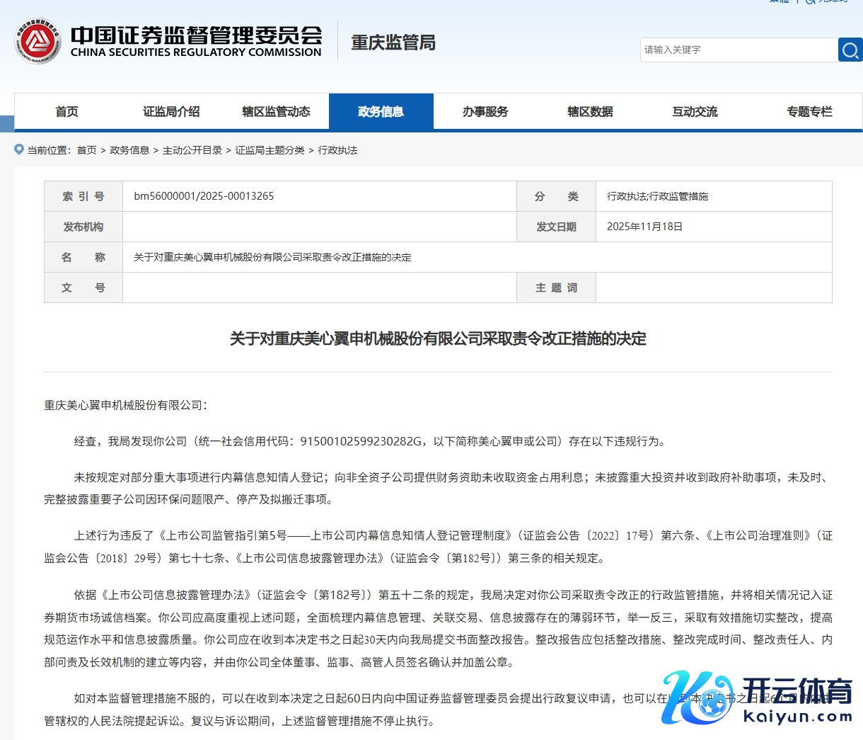Click the location pin icon in breadcrumb
This screenshot has width=863, height=740.
tap(19, 149)
